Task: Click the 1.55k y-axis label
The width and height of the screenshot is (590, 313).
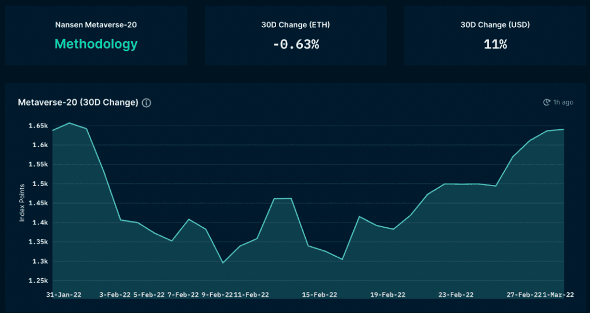Action: point(38,165)
